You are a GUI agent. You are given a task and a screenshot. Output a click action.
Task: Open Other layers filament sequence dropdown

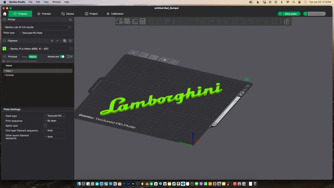click(x=54, y=136)
